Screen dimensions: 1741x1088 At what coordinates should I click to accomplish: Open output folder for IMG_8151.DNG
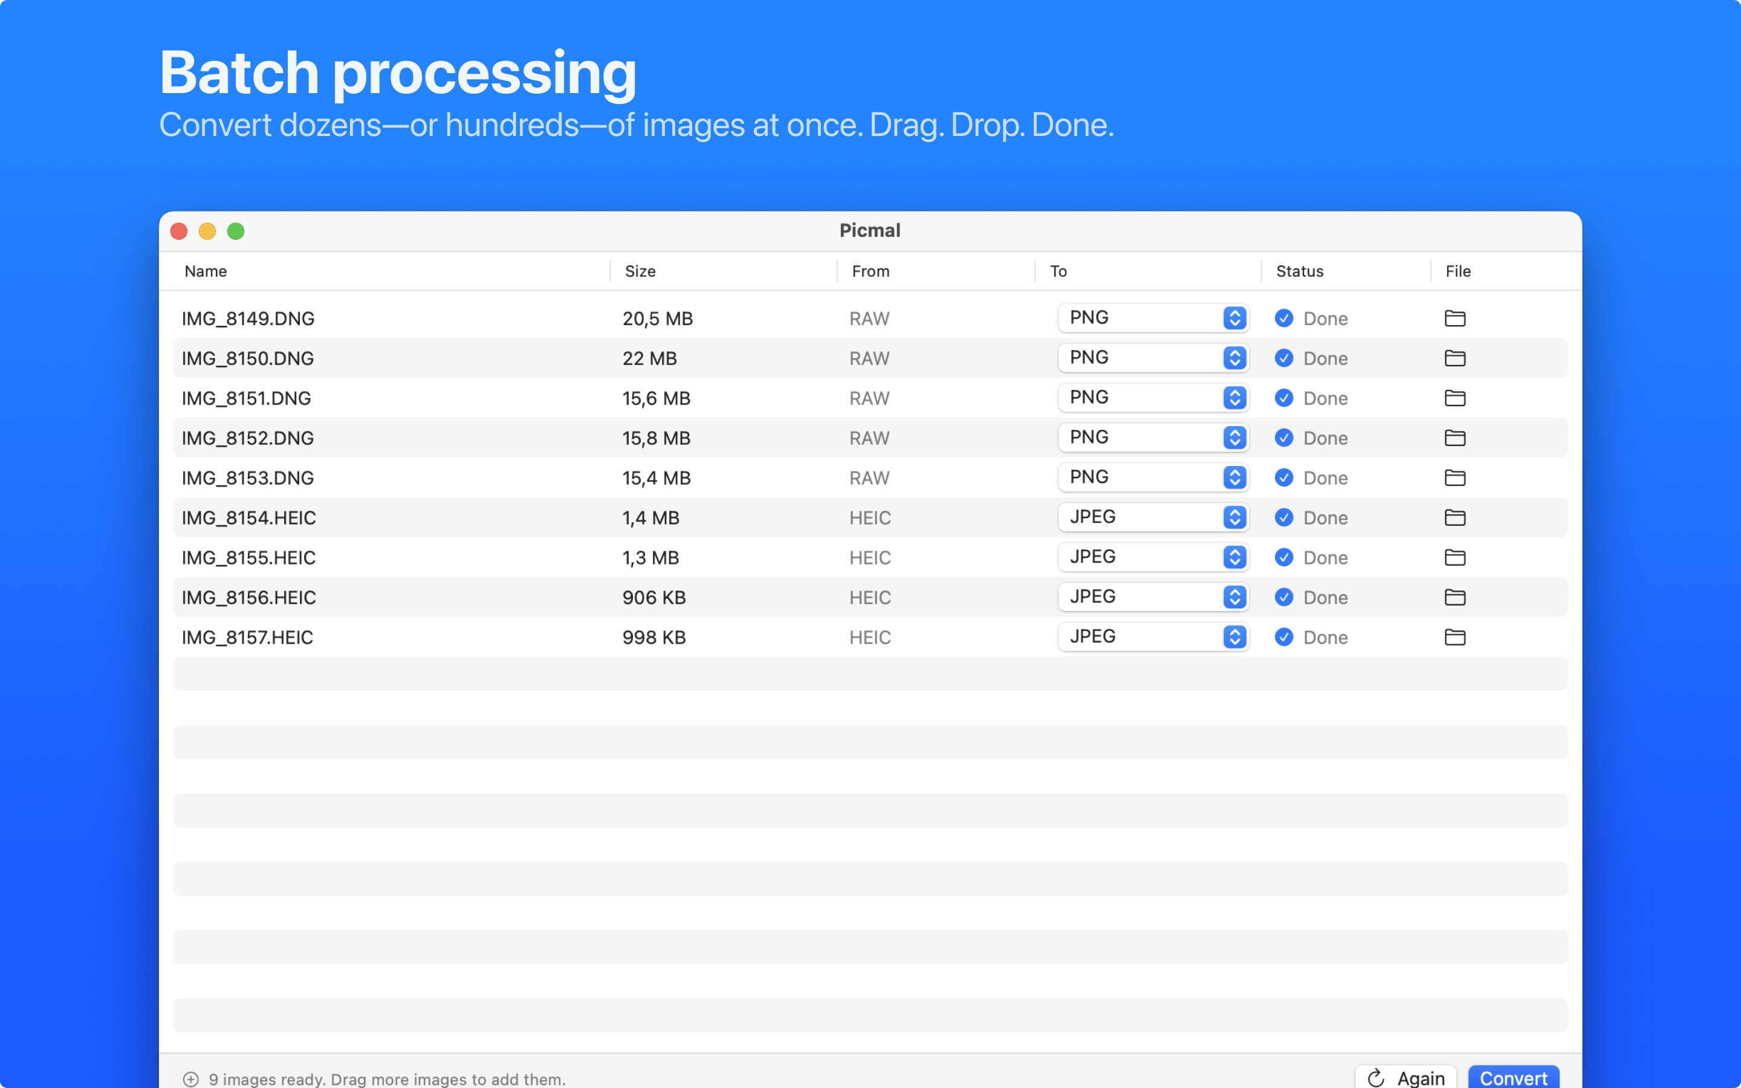pyautogui.click(x=1454, y=398)
